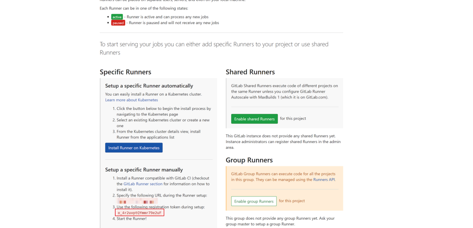The height and width of the screenshot is (228, 473).
Task: Open the Learn more about Kubernetes link
Action: point(131,100)
